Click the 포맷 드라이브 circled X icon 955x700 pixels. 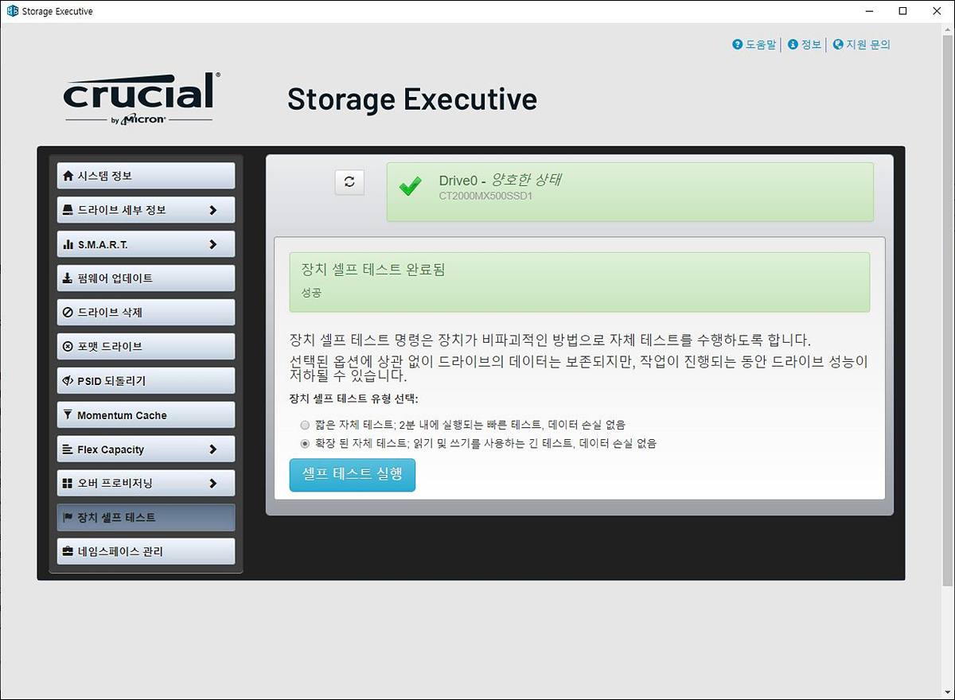68,347
